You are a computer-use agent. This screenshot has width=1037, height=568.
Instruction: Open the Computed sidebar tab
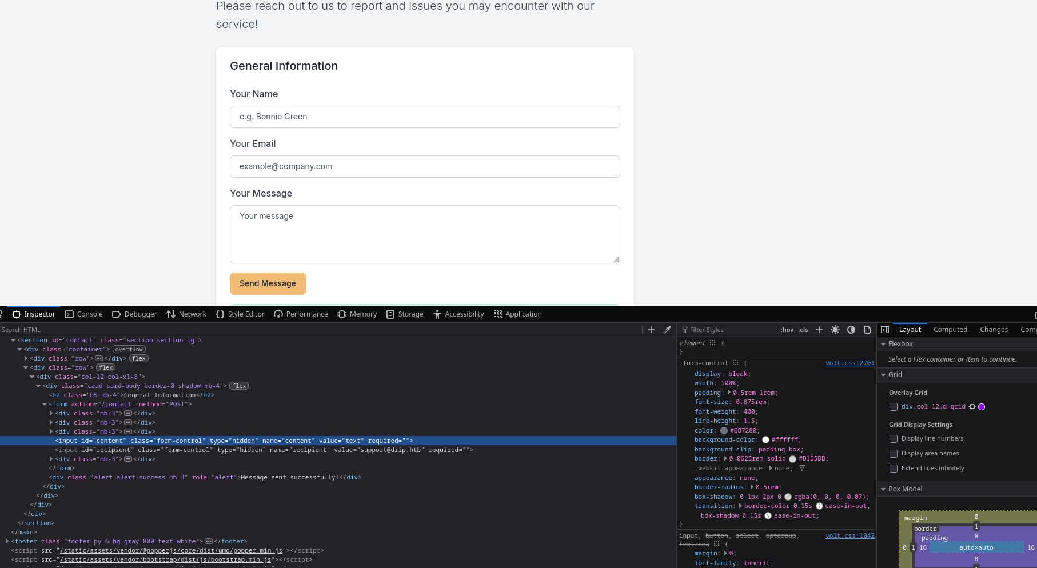point(950,330)
